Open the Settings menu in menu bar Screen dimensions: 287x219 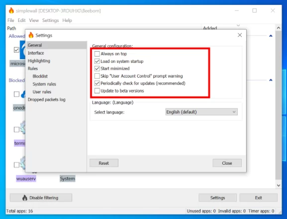[x=51, y=20]
